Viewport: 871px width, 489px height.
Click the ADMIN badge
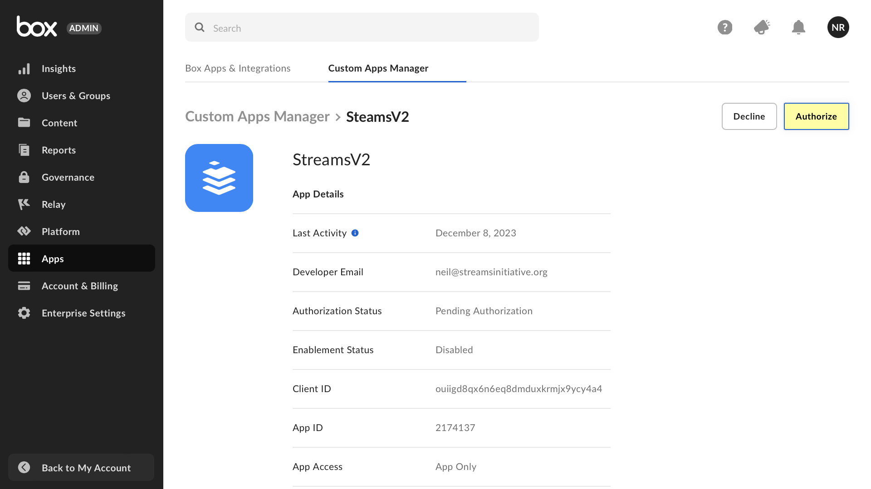coord(84,28)
